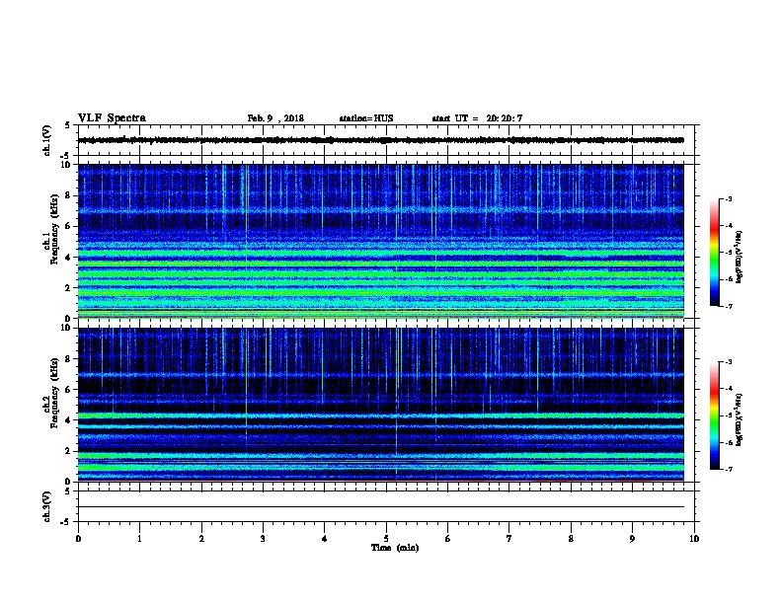Click the date text "Feb. 9 , 2018"
The image size is (782, 604).
coord(275,118)
